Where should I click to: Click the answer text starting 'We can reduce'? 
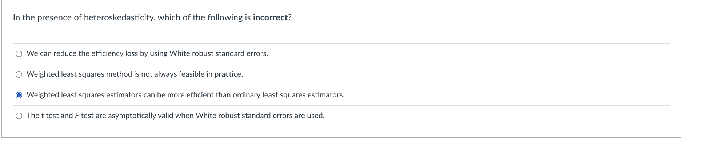(x=147, y=53)
